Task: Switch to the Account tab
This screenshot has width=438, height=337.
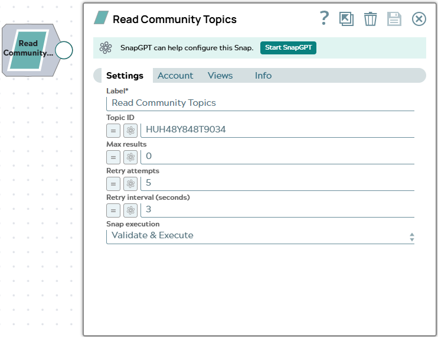Action: click(175, 76)
